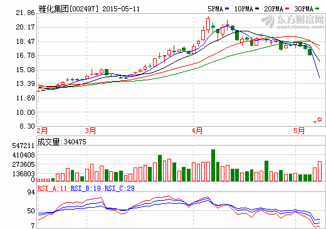Click the 94 RSI axis label
Viewport: 326px width, 229px height.
coord(31,192)
